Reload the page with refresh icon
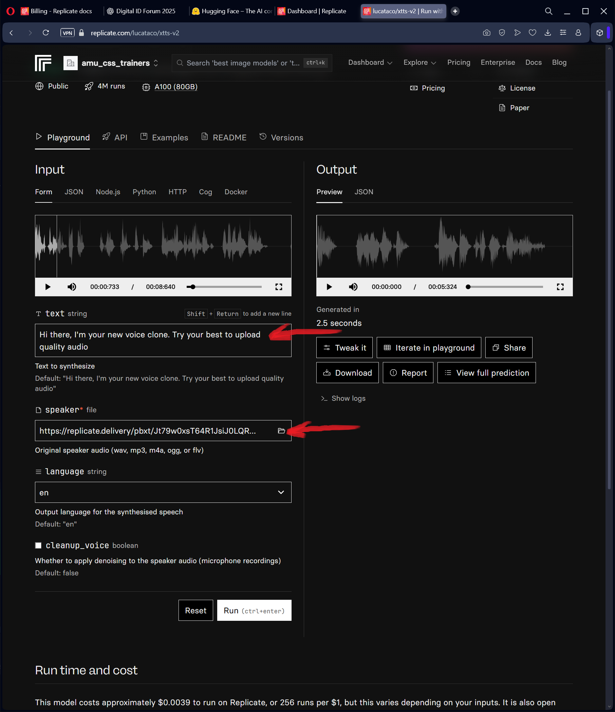The height and width of the screenshot is (712, 615). click(46, 33)
